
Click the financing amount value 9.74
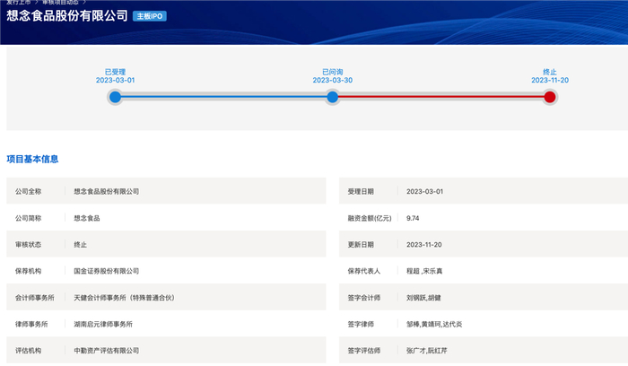click(x=413, y=218)
